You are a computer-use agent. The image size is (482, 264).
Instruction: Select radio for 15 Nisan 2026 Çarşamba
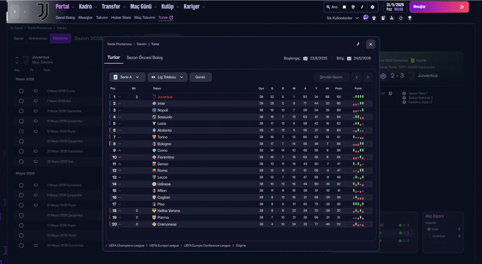click(21, 121)
